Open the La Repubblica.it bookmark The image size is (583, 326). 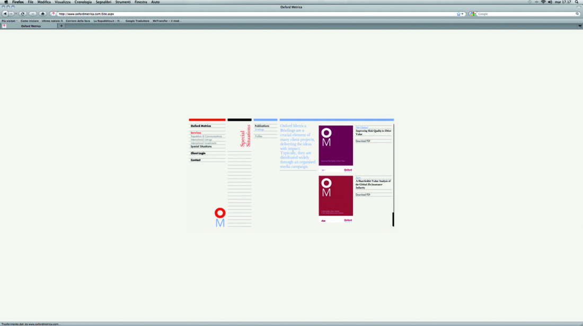coord(108,21)
